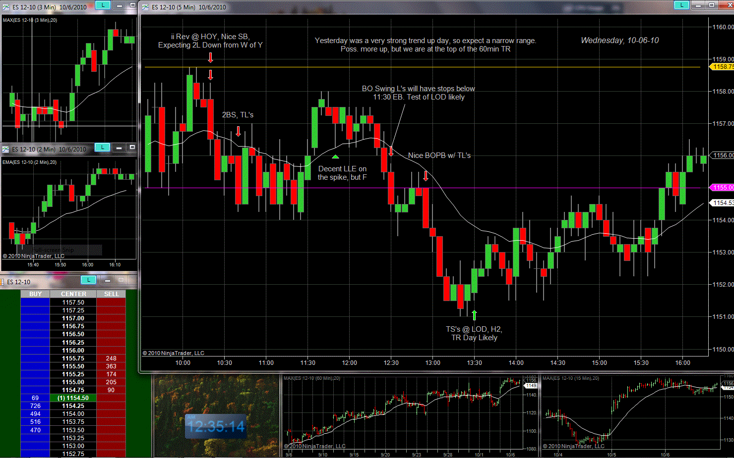Select the 'Wednesday, 10-06-10' text annotation
The width and height of the screenshot is (734, 458).
[x=619, y=41]
